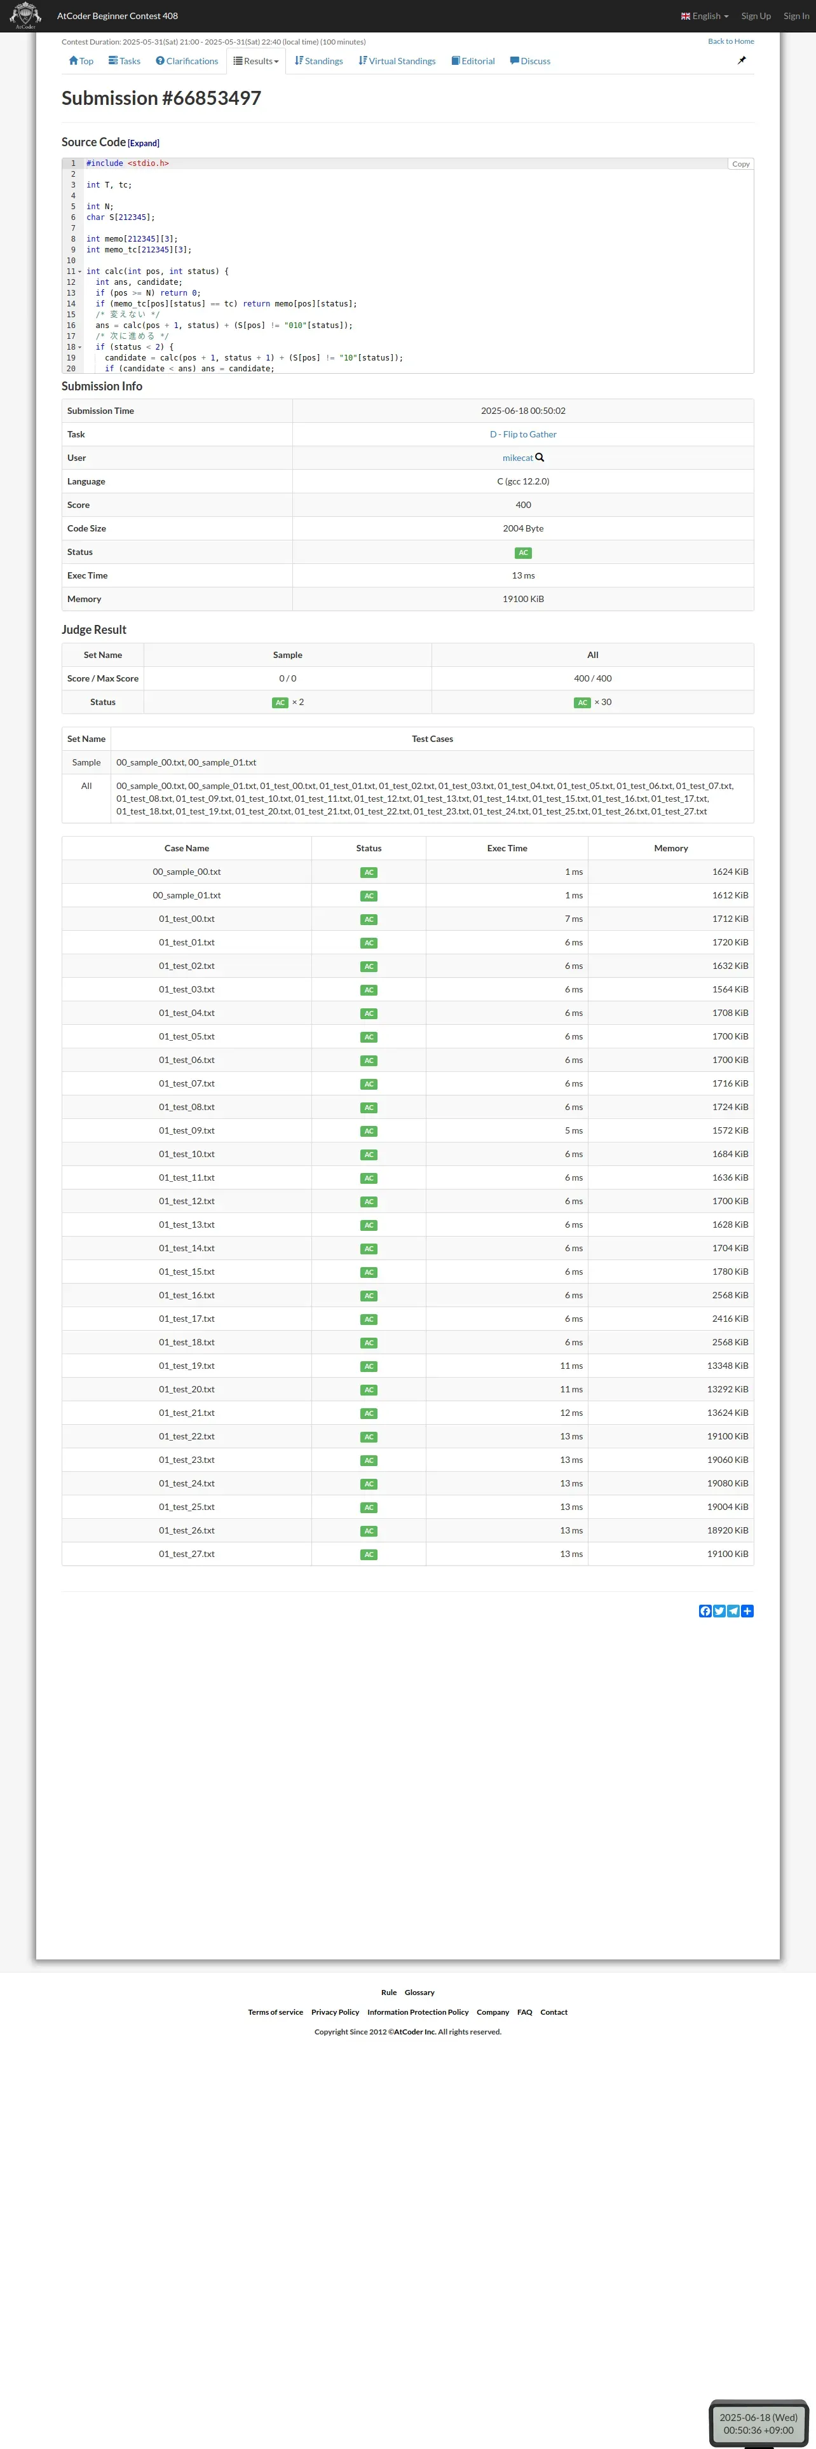This screenshot has height=2449, width=816.
Task: Open the Results dropdown menu
Action: [x=257, y=61]
